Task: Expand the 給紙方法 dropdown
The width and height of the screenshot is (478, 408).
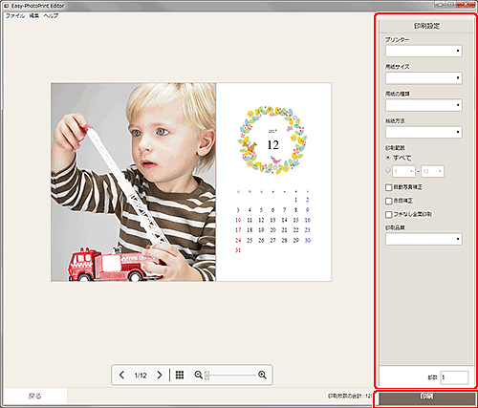Action: [x=424, y=132]
